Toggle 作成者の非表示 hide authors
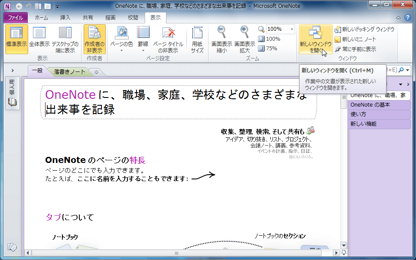The height and width of the screenshot is (260, 416). (x=94, y=39)
